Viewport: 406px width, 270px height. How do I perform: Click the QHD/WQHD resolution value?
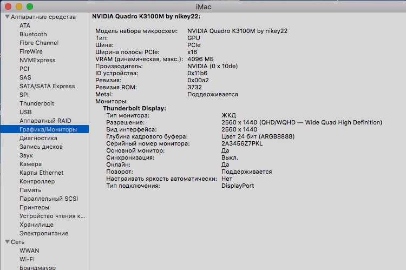pyautogui.click(x=302, y=122)
